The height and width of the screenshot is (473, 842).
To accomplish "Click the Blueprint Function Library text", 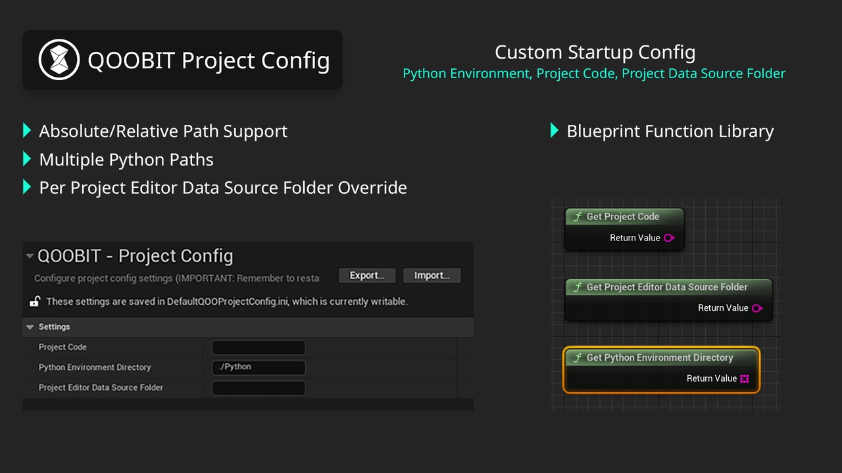I will click(x=670, y=131).
